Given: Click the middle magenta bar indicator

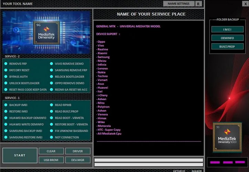Looking at the screenshot, I should (228, 162).
